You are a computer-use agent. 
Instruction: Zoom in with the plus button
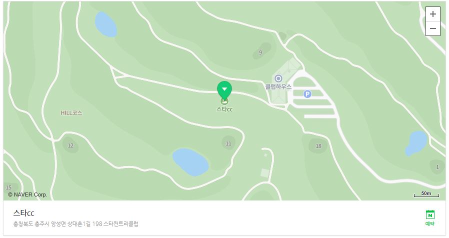pyautogui.click(x=432, y=14)
